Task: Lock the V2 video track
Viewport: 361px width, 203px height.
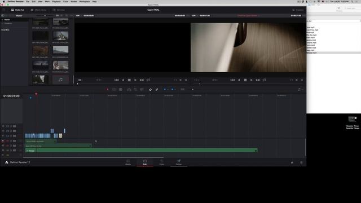Action: (x=11, y=131)
